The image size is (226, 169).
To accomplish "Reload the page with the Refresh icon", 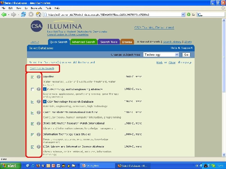I will coord(24,14).
